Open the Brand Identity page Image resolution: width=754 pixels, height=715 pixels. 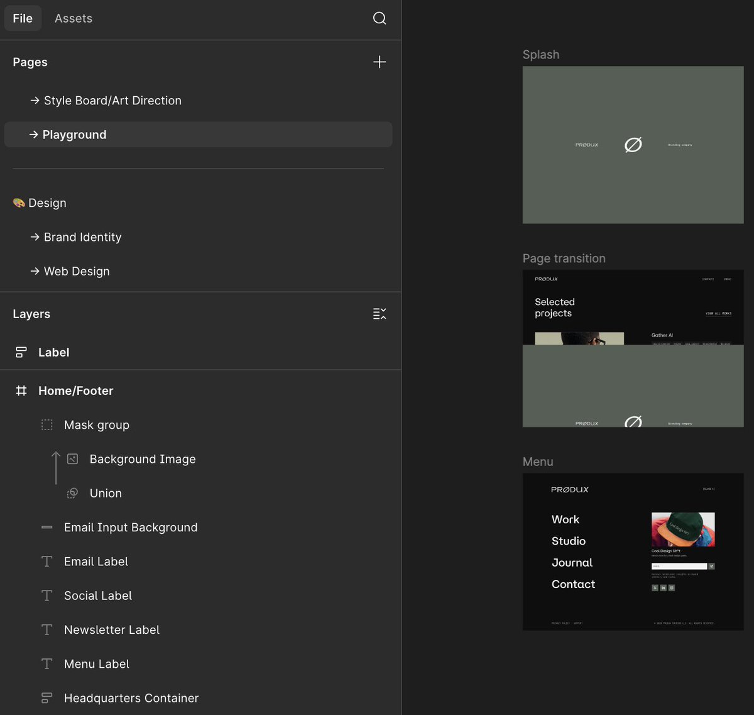click(x=82, y=237)
